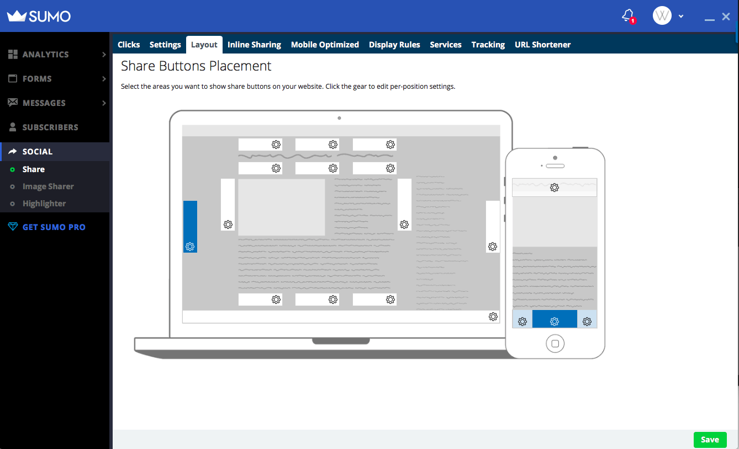This screenshot has height=449, width=739.
Task: Open gear for laptop bottom bar position
Action: tap(493, 317)
